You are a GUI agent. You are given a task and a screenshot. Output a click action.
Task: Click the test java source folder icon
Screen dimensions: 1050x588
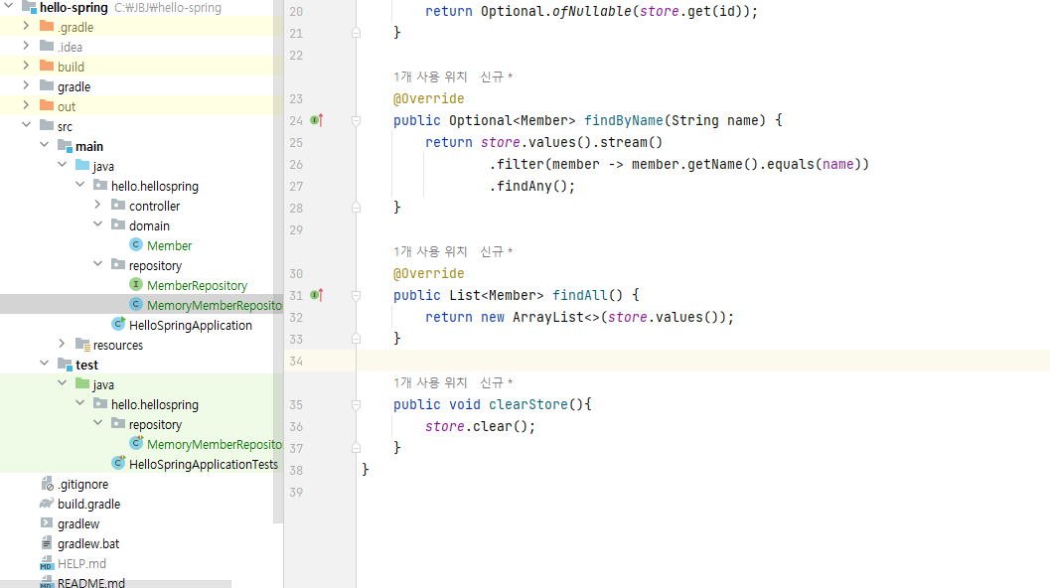pos(82,383)
